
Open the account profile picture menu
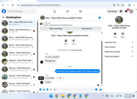coord(131,11)
